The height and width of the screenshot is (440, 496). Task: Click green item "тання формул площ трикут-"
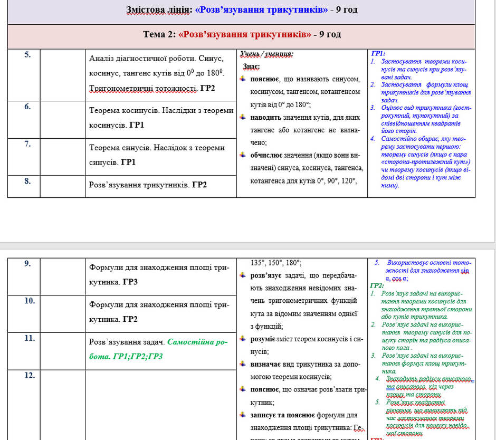pos(424,364)
